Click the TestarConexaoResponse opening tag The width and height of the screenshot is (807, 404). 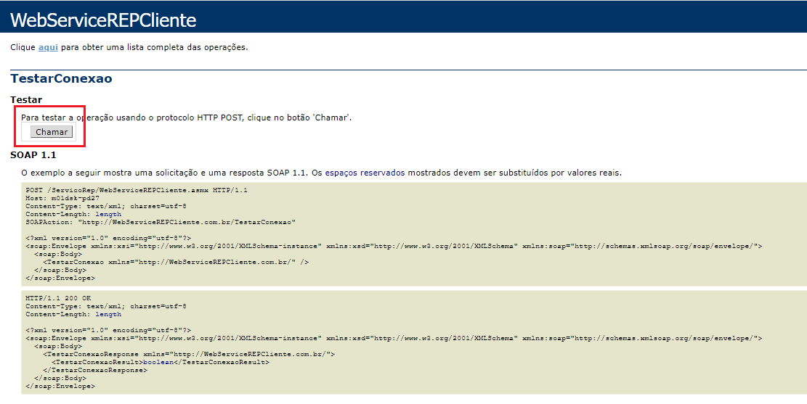pos(189,354)
